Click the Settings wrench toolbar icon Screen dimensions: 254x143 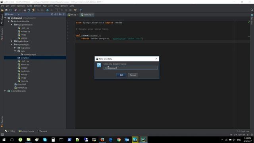pyautogui.click(x=75, y=10)
